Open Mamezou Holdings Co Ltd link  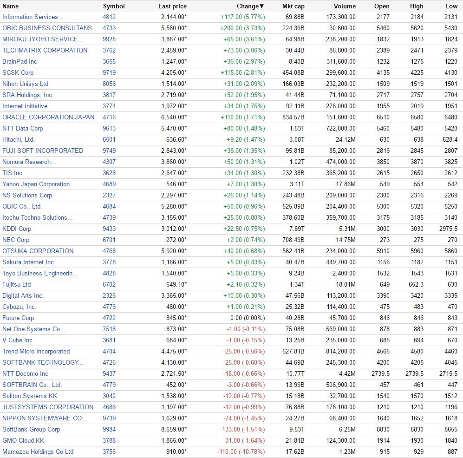38,452
